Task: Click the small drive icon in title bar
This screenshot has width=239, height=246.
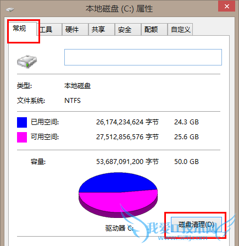Action: [x=10, y=9]
